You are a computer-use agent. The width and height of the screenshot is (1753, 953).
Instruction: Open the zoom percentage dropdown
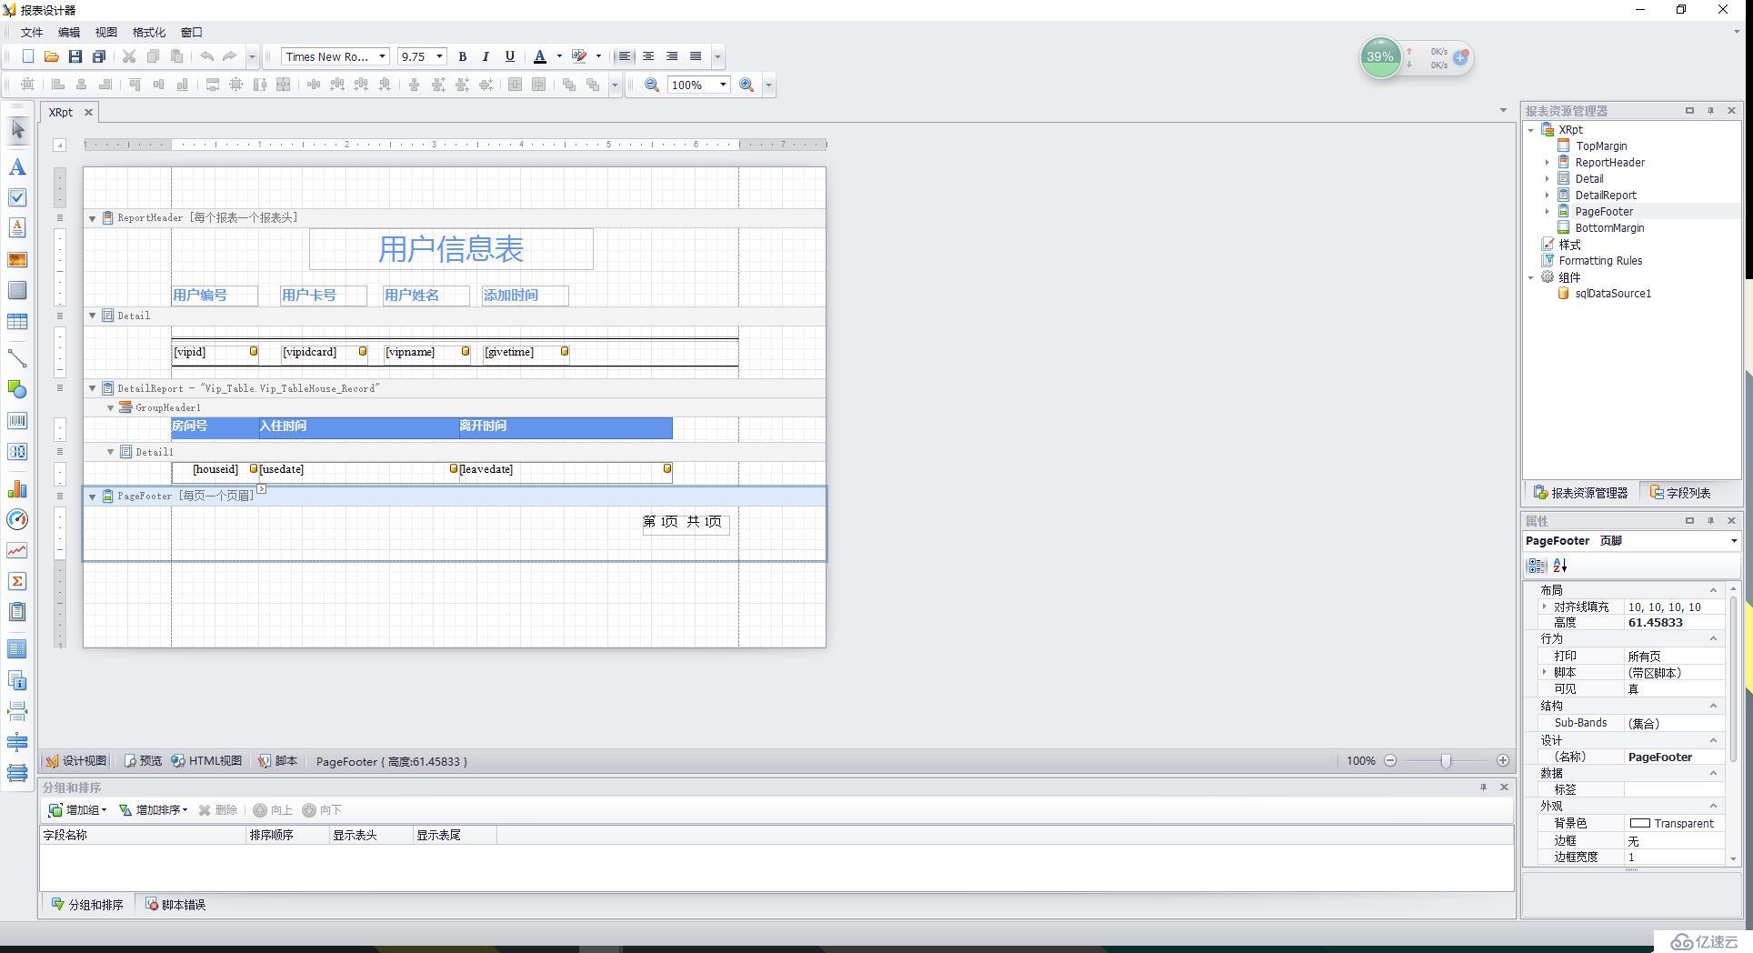pos(723,85)
